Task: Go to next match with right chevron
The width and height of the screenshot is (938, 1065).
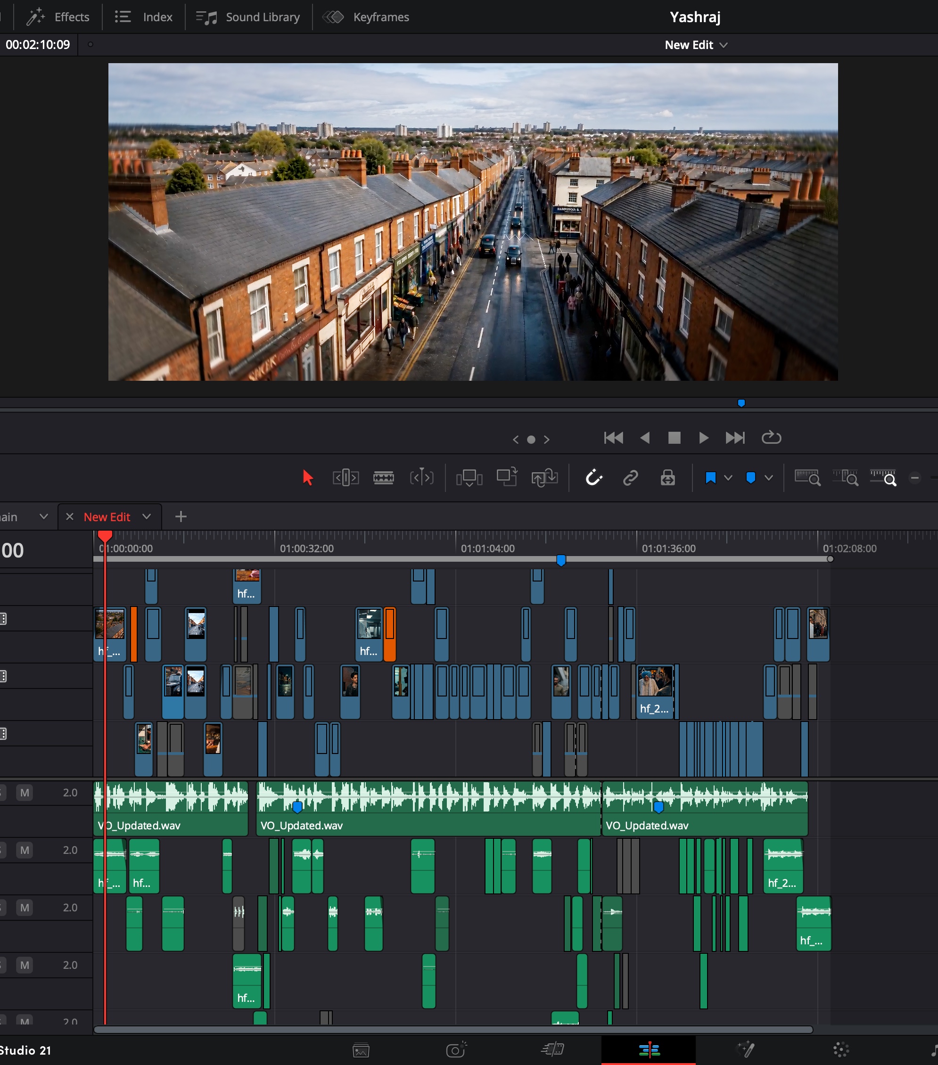Action: coord(546,439)
